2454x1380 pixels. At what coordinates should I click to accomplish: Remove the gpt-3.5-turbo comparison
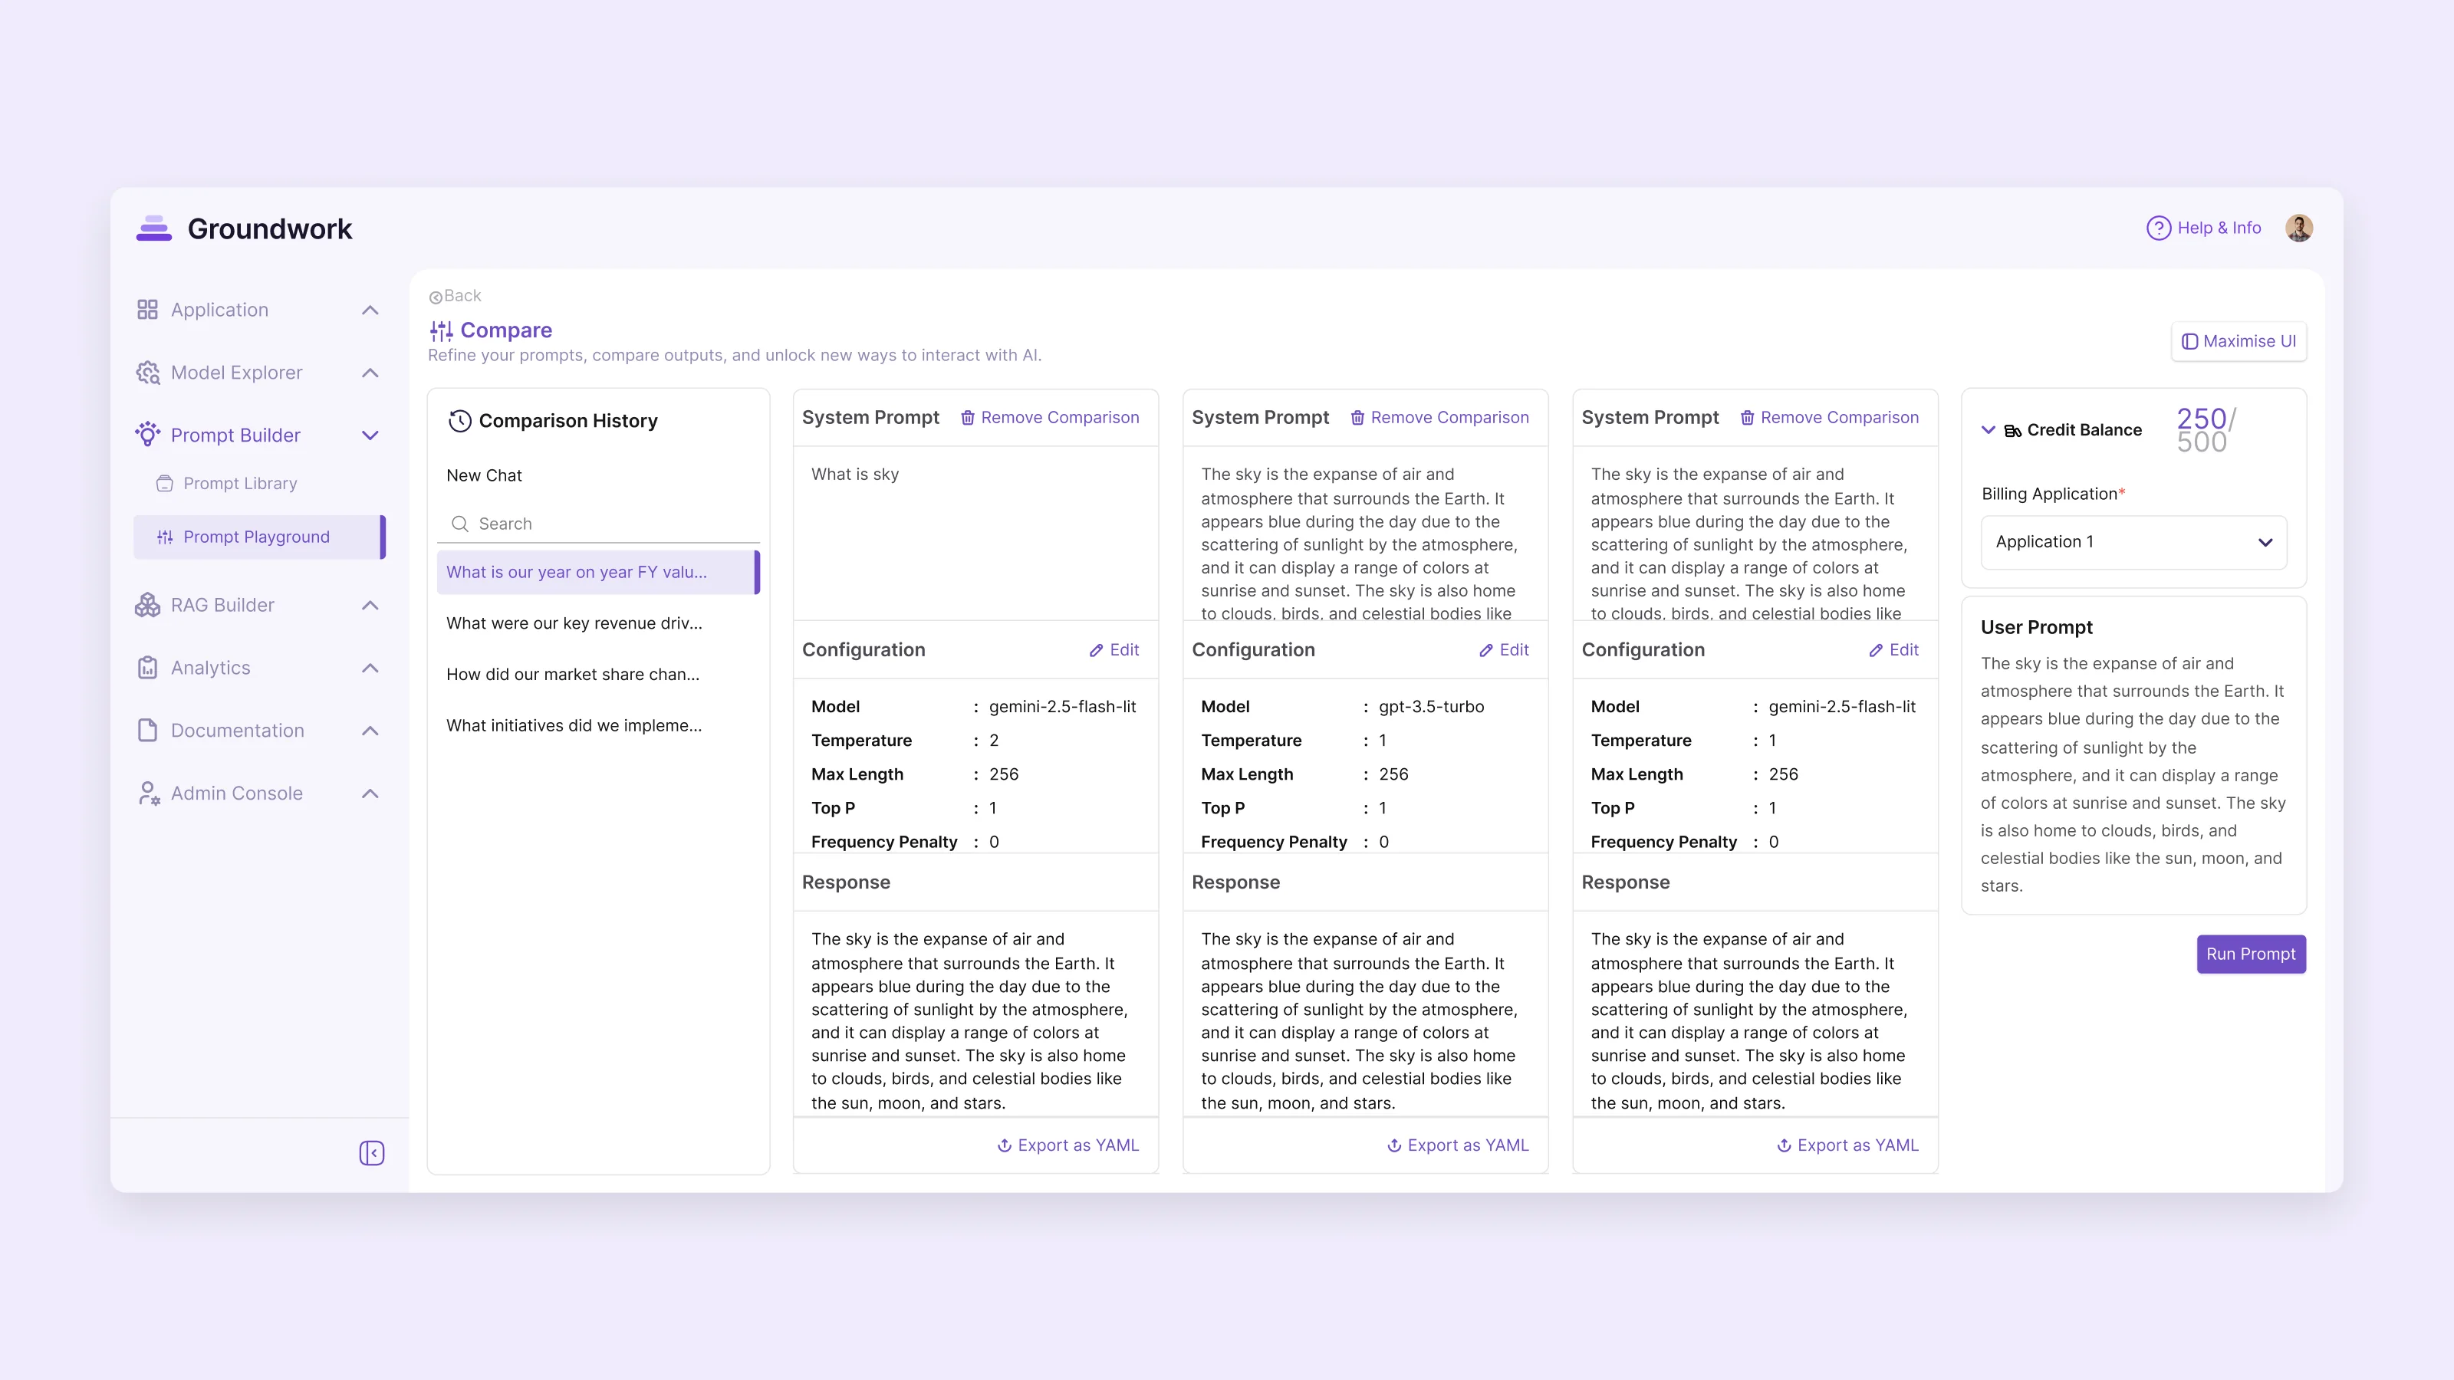point(1439,417)
